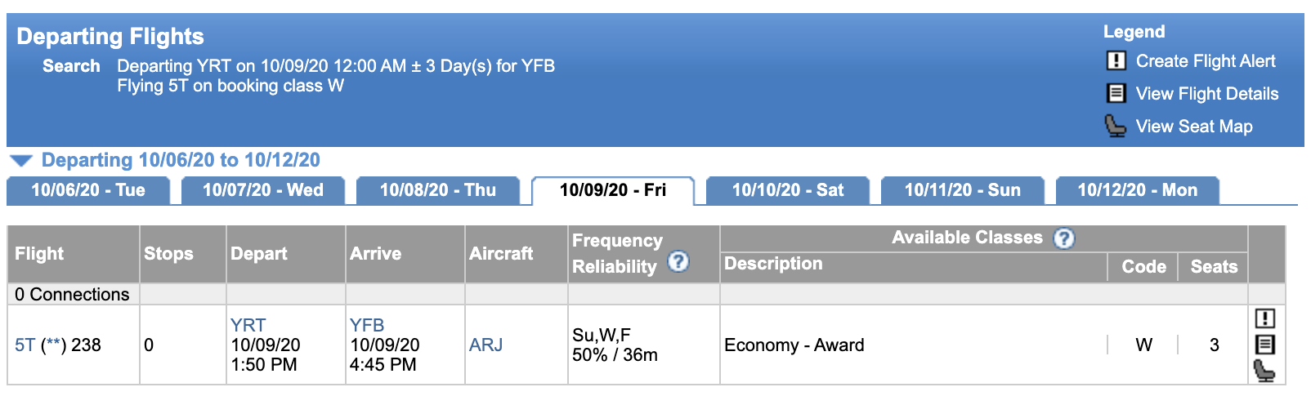The width and height of the screenshot is (1311, 405).
Task: Click the View Flight Details legend icon
Action: pos(1116,93)
